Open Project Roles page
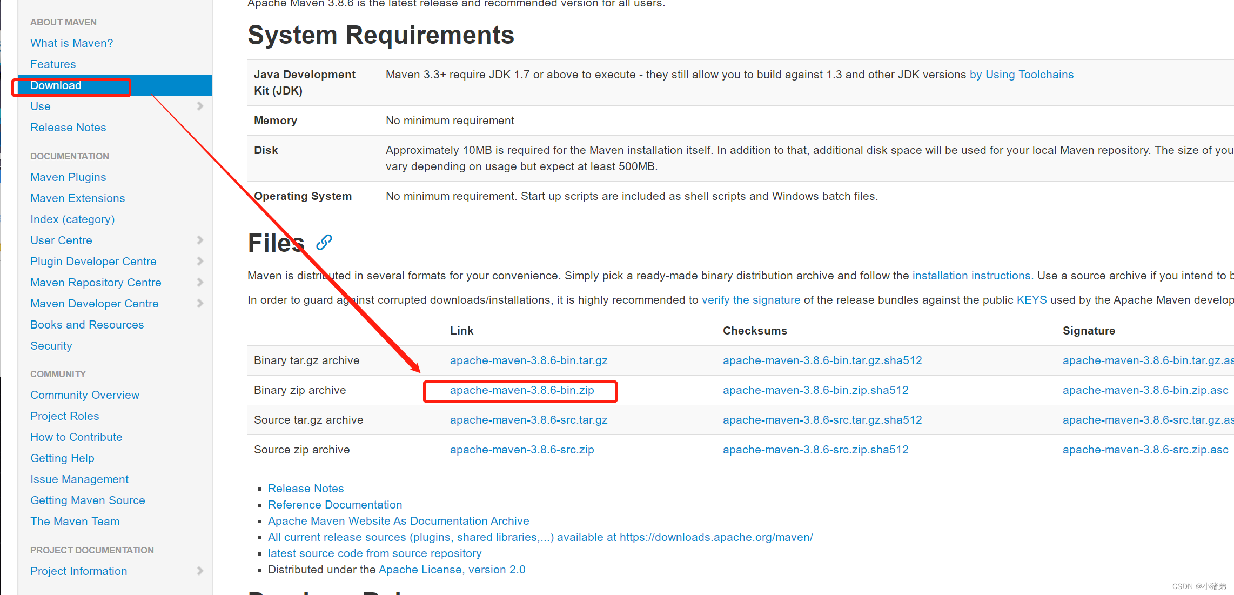 point(65,416)
